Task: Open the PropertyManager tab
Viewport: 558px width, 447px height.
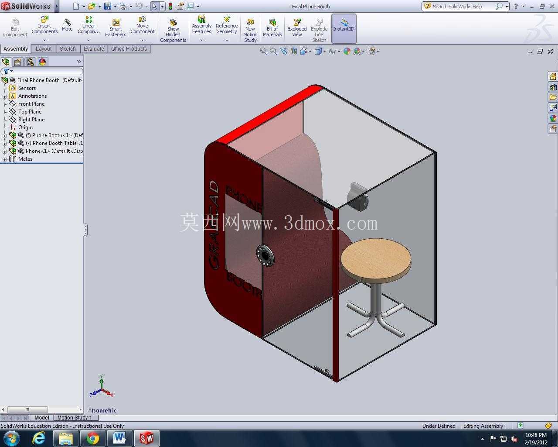Action: coord(18,62)
